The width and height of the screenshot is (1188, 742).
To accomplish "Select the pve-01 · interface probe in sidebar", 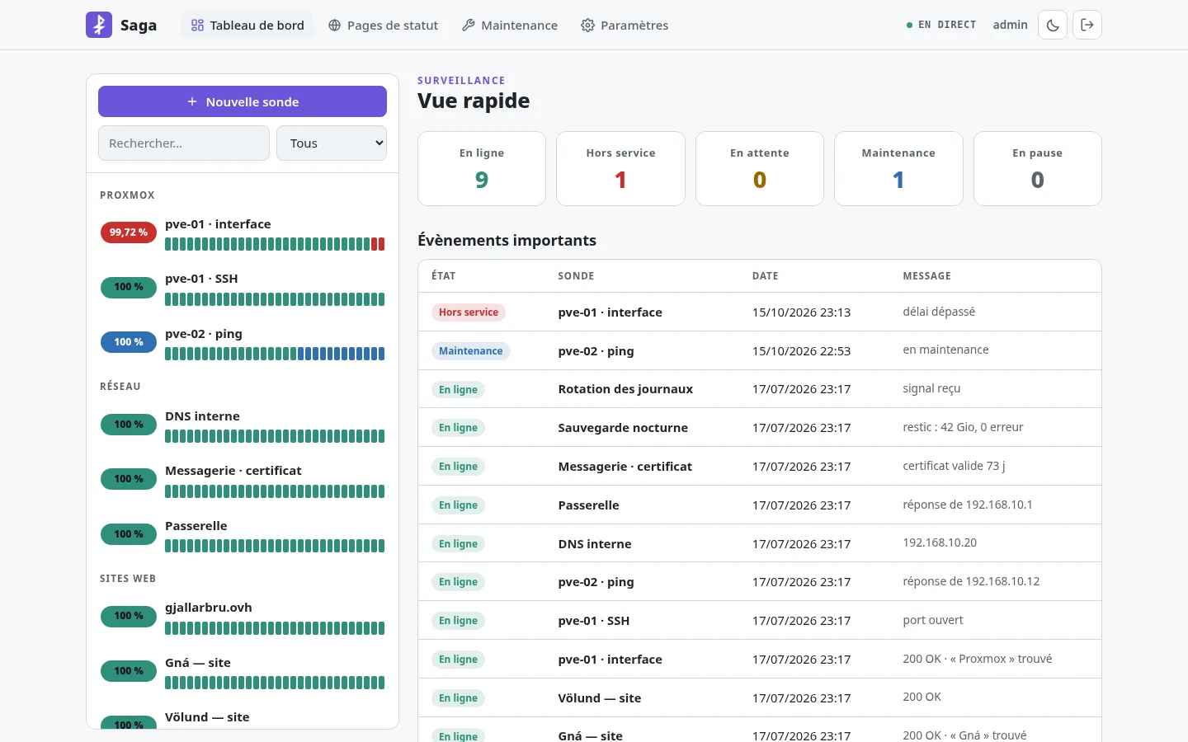I will click(243, 233).
